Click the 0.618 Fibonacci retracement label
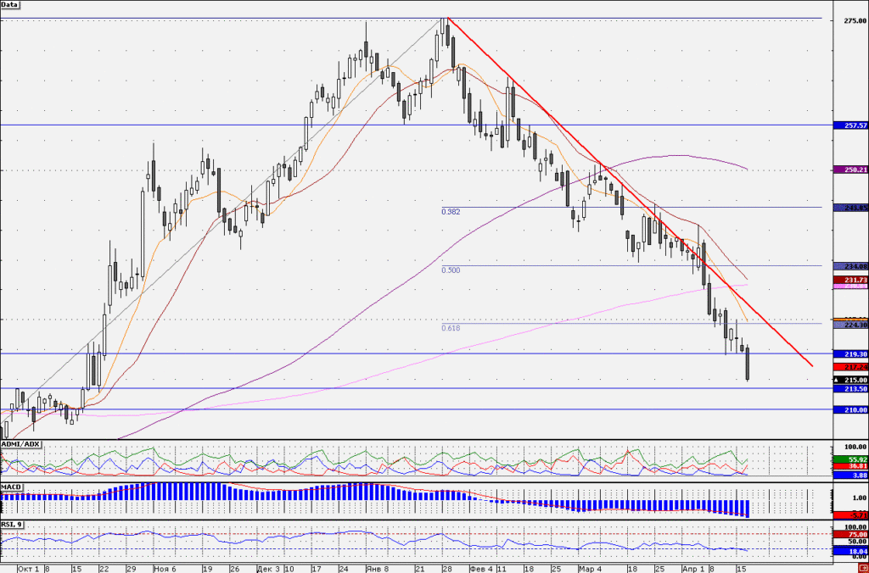 tap(451, 328)
